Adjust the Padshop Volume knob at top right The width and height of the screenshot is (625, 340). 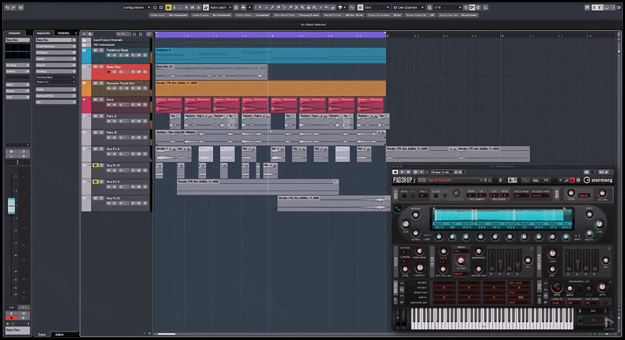[602, 193]
